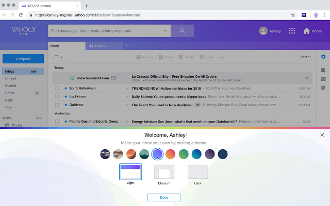Open the Yahoo apps grid icon
Screen dimensions: 330x206
(x=292, y=31)
